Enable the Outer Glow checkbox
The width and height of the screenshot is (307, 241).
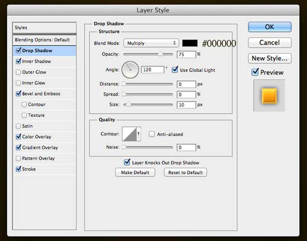click(x=18, y=72)
